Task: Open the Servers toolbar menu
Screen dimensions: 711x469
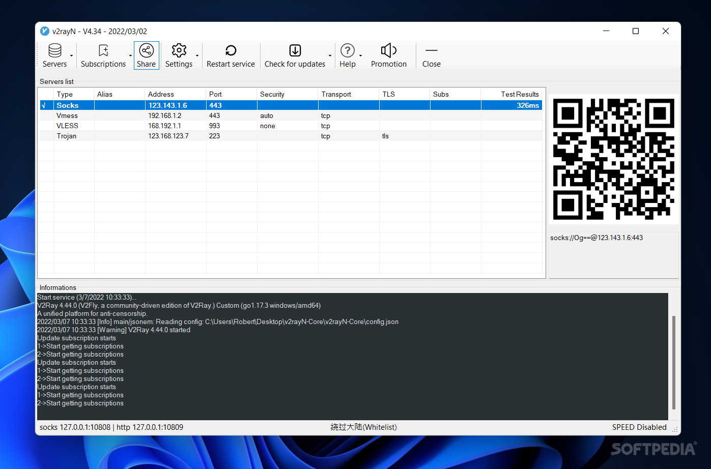Action: [x=54, y=55]
